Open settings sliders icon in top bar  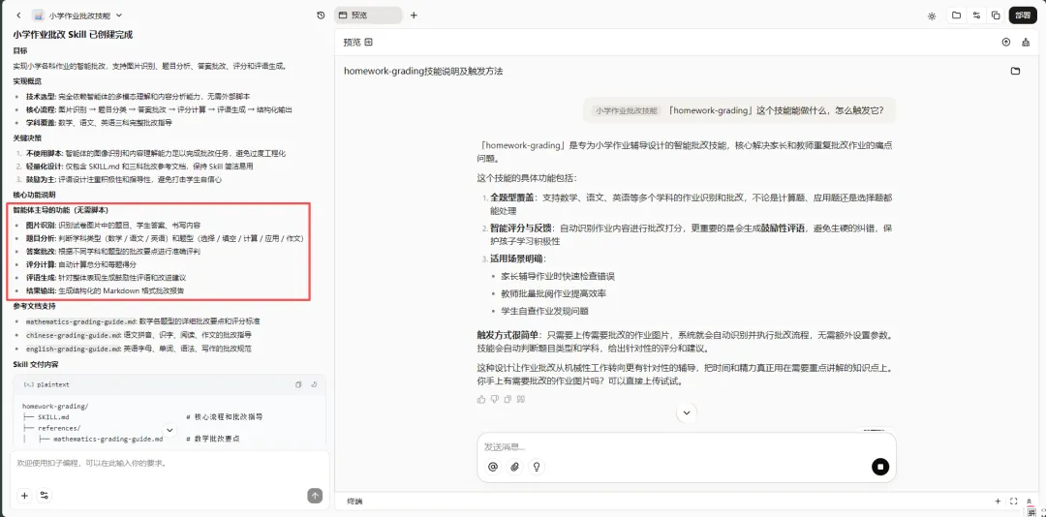(976, 15)
